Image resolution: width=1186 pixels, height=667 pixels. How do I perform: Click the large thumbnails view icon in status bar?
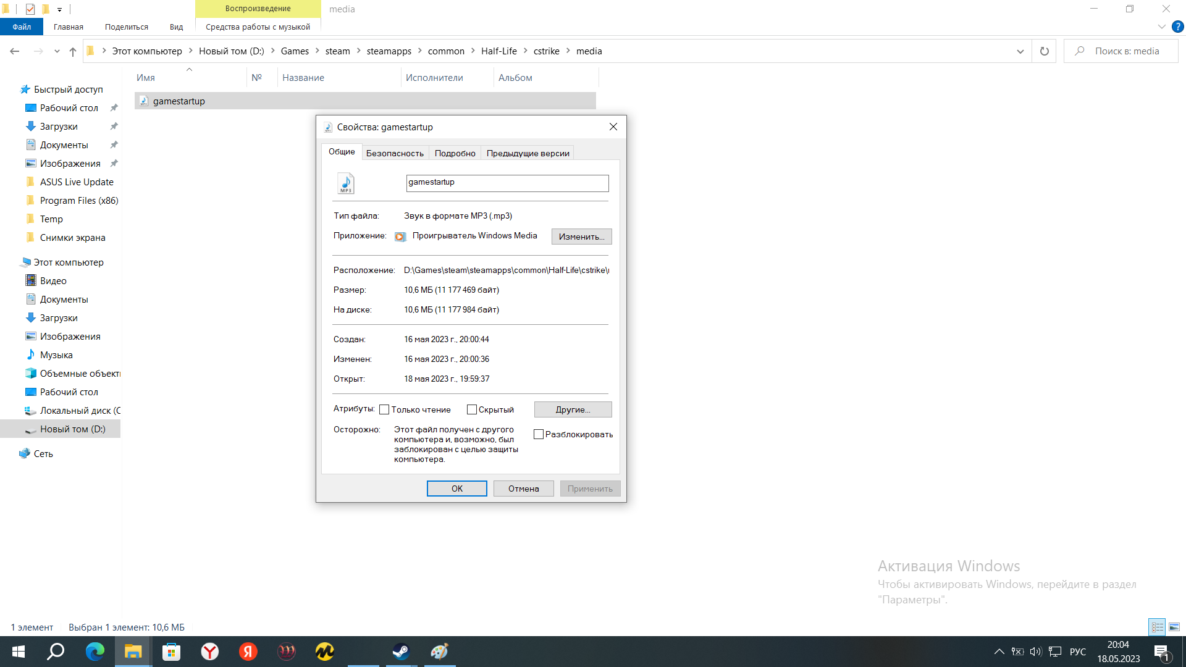(1174, 627)
